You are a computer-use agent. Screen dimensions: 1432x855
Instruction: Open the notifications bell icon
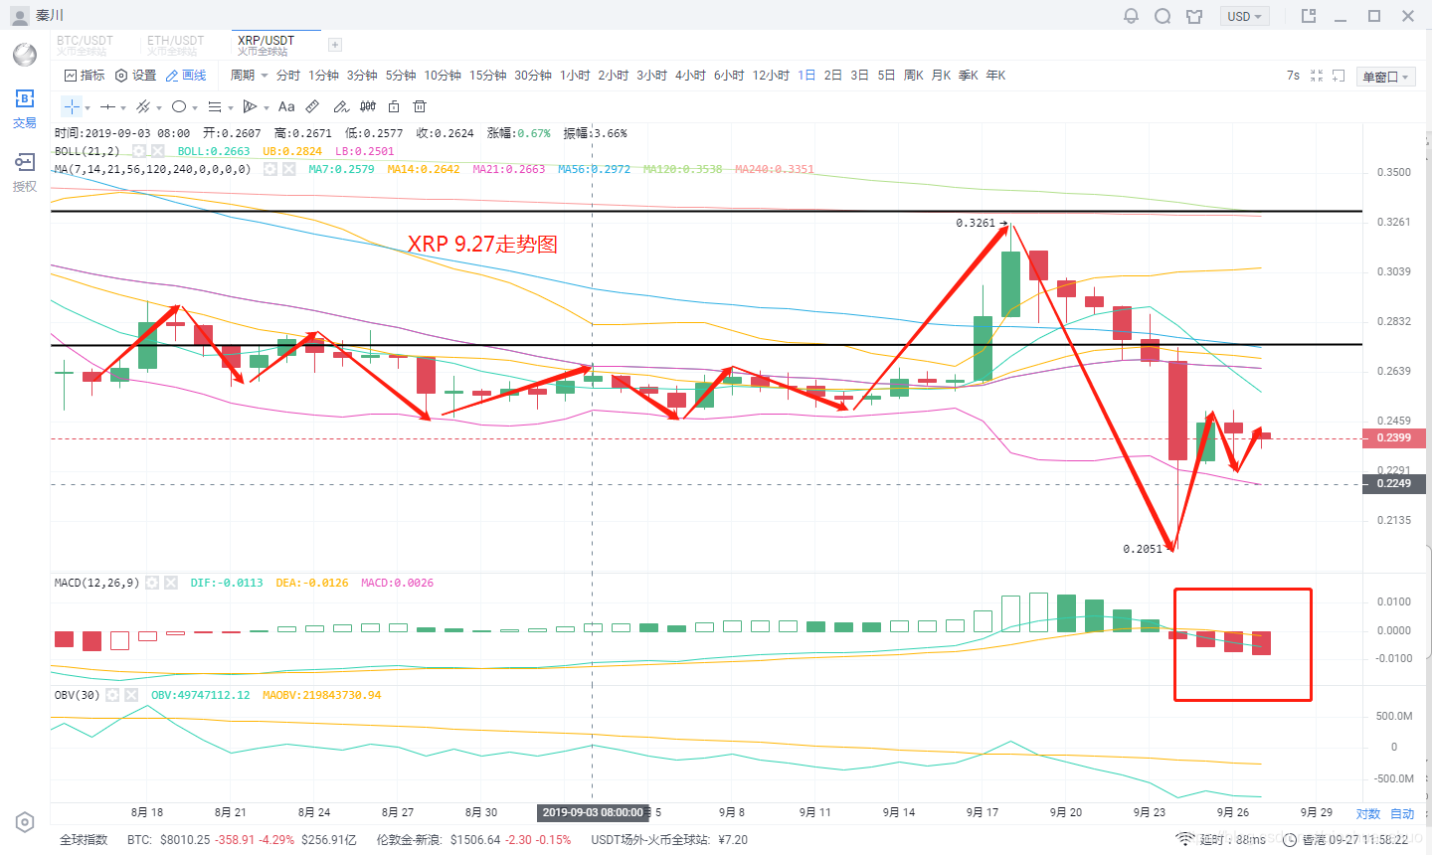(1131, 16)
